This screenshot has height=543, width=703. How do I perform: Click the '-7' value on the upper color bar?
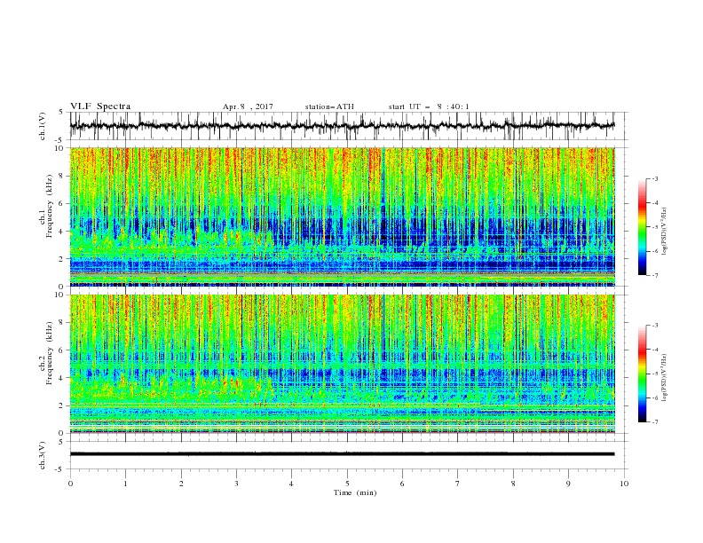tap(654, 275)
